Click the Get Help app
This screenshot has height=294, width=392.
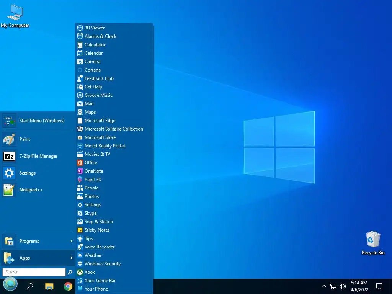(x=114, y=87)
